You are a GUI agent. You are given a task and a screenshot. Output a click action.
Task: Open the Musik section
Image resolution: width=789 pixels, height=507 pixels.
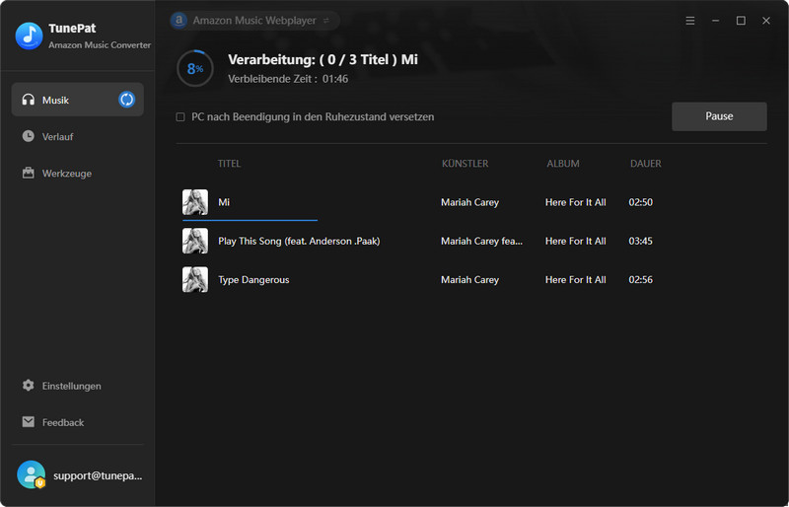tap(78, 100)
